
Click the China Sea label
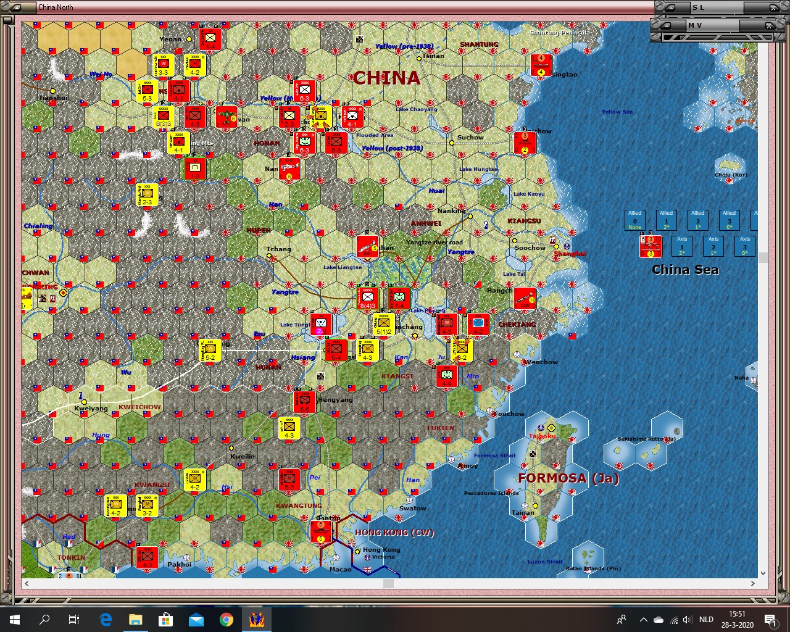[x=685, y=270]
